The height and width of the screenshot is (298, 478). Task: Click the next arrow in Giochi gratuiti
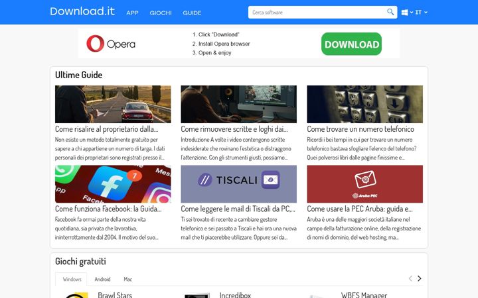(420, 279)
